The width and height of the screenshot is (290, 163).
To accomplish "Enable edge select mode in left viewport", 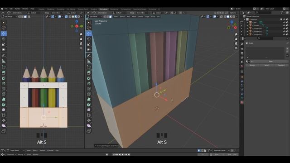I will [22, 17].
